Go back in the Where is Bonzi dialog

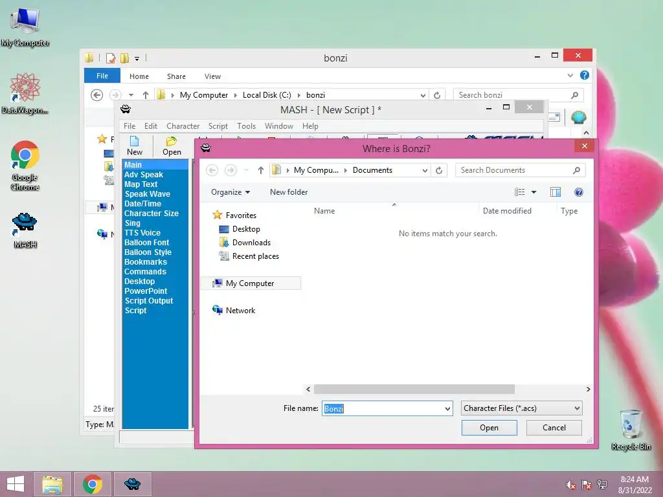(x=212, y=170)
